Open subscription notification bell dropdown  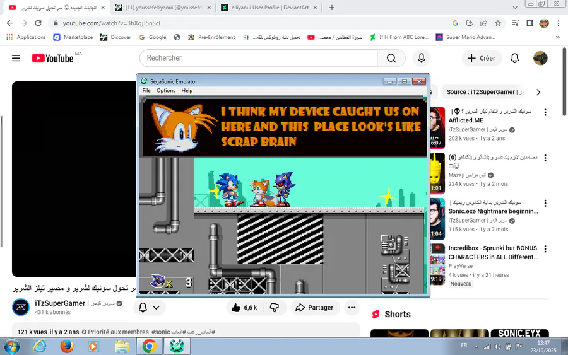click(149, 308)
